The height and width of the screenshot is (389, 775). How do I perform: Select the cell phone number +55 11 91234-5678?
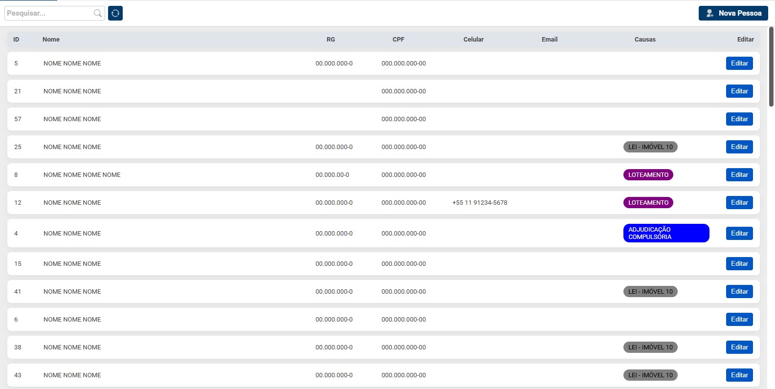[x=480, y=203]
